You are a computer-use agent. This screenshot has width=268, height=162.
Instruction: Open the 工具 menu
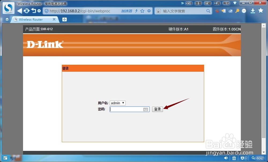pyautogui.click(x=217, y=3)
